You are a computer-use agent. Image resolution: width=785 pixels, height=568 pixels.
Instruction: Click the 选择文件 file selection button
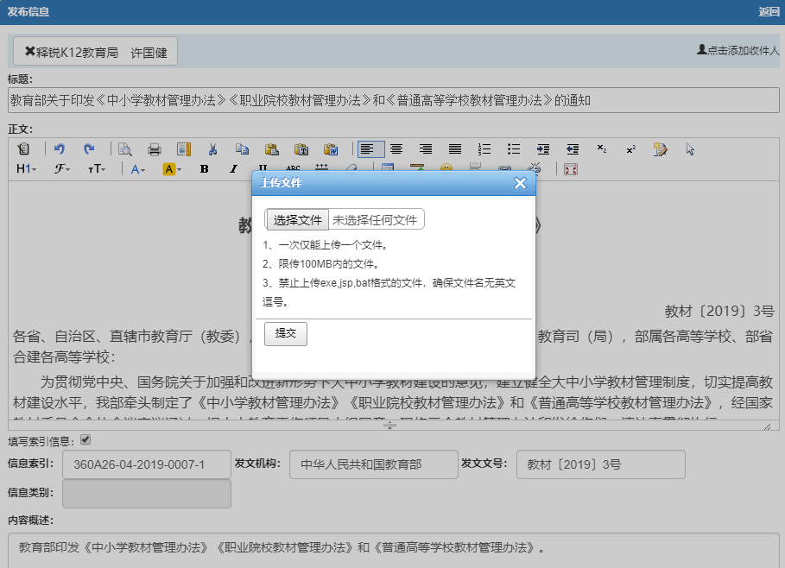pyautogui.click(x=296, y=219)
